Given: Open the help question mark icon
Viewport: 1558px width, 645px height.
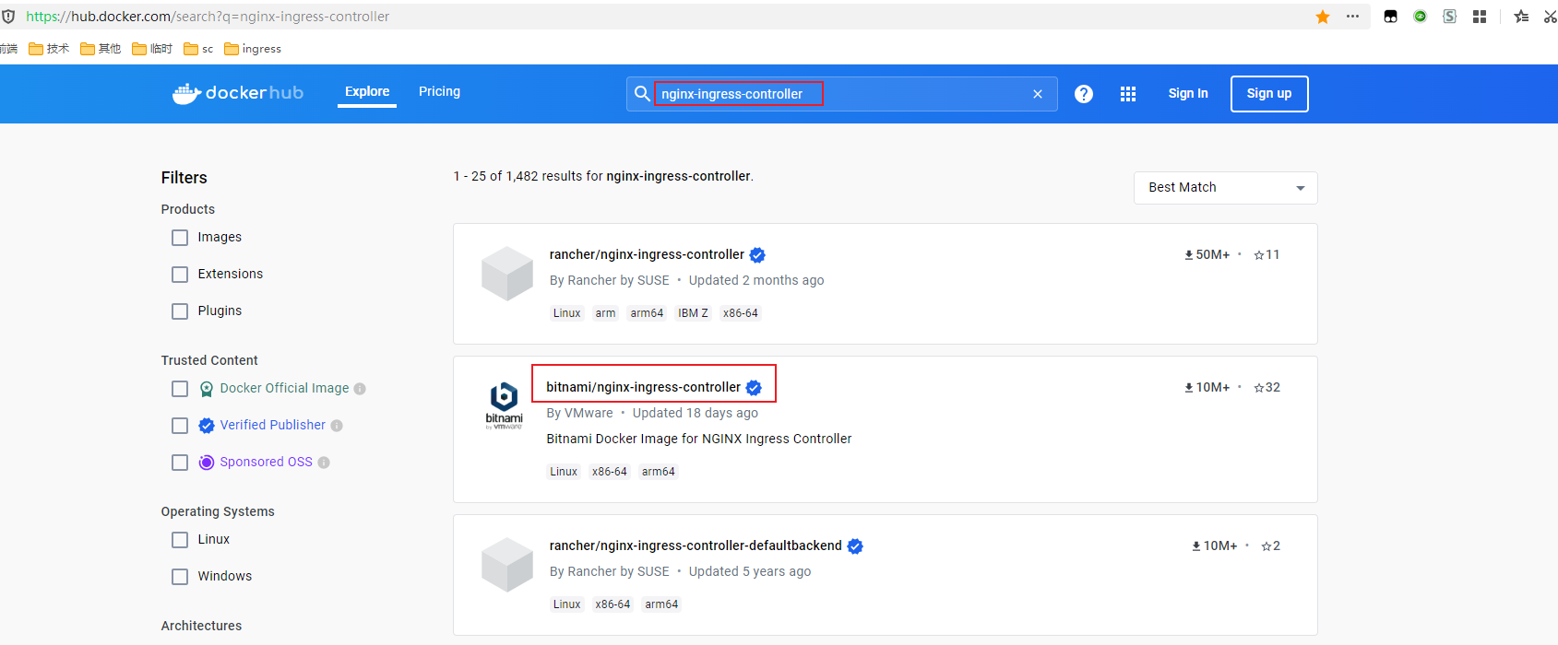Looking at the screenshot, I should [1084, 94].
